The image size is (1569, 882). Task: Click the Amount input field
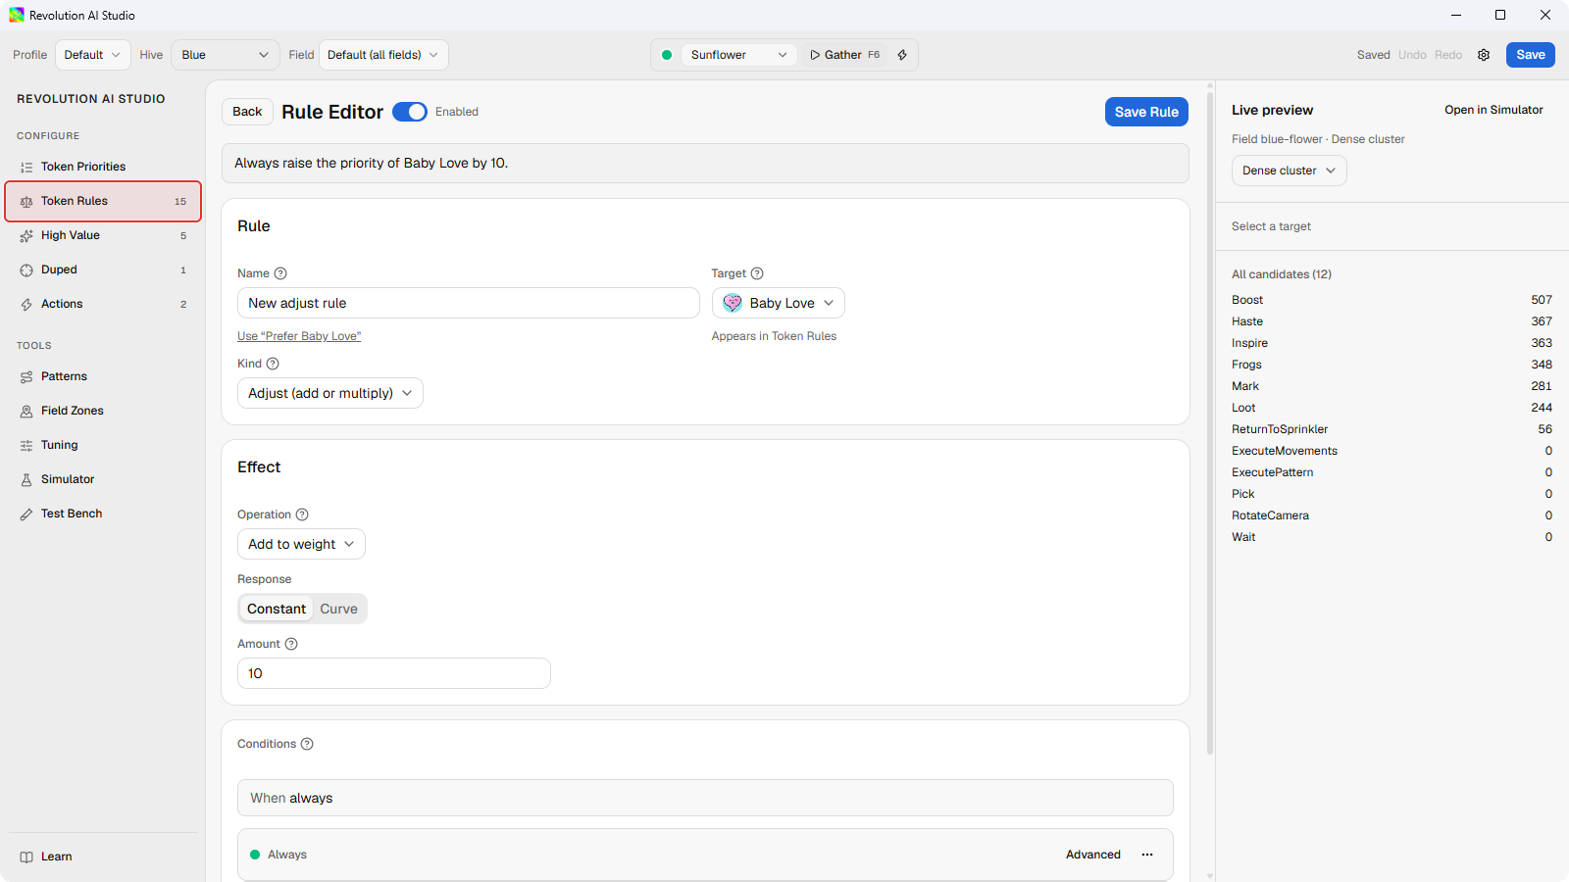point(394,673)
